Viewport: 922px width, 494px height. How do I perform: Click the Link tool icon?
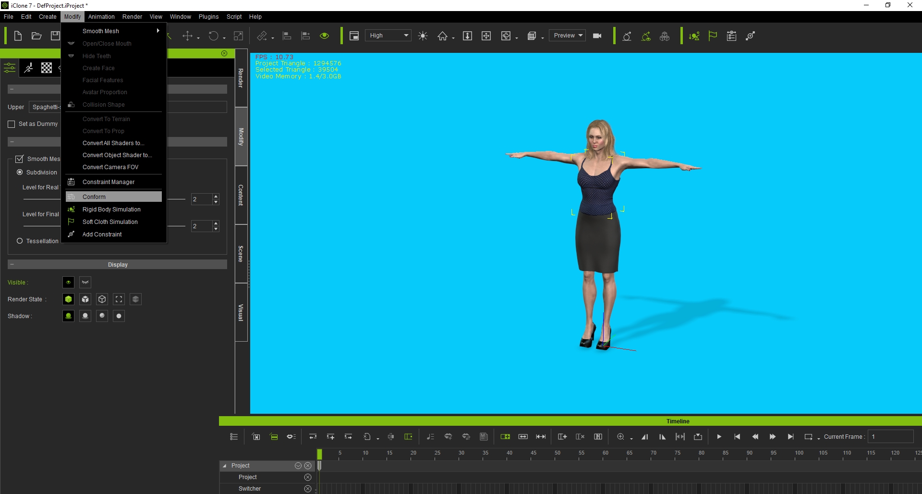point(262,36)
